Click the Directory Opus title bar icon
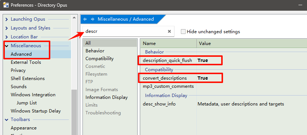The image size is (307, 135). coord(6,5)
